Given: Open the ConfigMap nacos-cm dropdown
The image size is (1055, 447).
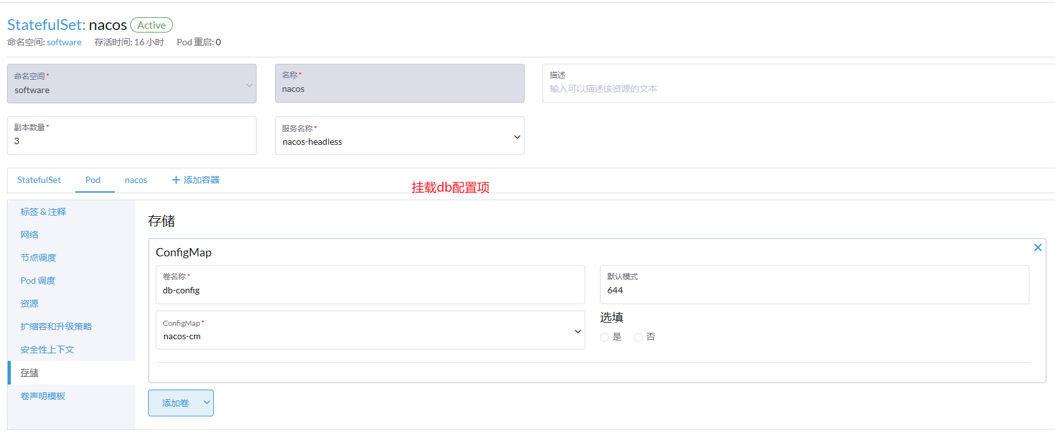Looking at the screenshot, I should (370, 330).
